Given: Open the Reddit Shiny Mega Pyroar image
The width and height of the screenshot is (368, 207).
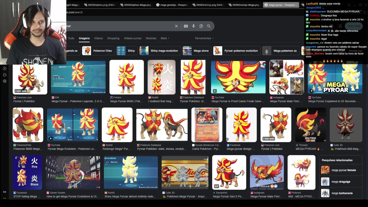Looking at the screenshot, I should (x=131, y=172).
